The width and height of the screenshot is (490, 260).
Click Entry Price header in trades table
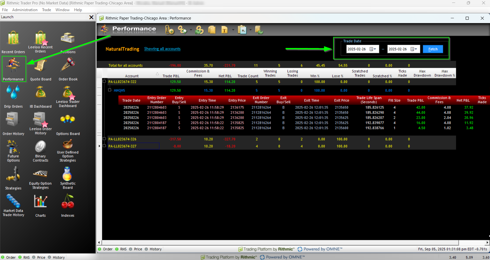point(237,100)
